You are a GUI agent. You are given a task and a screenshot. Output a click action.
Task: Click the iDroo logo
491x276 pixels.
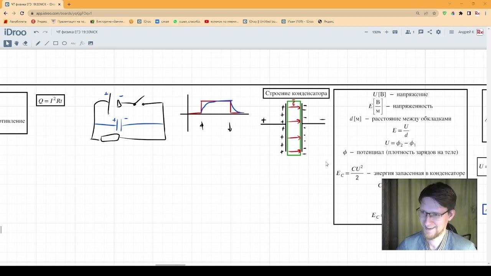click(15, 32)
